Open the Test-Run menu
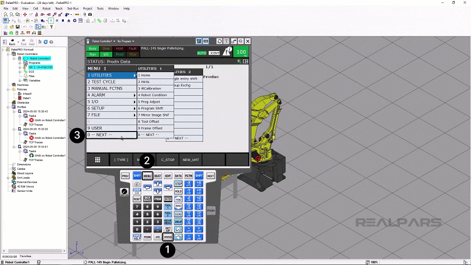The image size is (471, 265). click(x=73, y=8)
